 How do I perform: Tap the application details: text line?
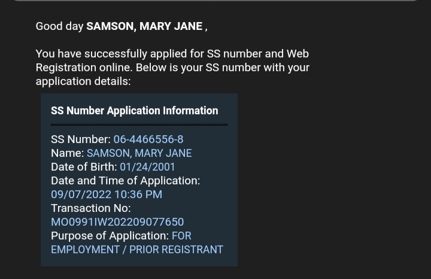(x=83, y=81)
